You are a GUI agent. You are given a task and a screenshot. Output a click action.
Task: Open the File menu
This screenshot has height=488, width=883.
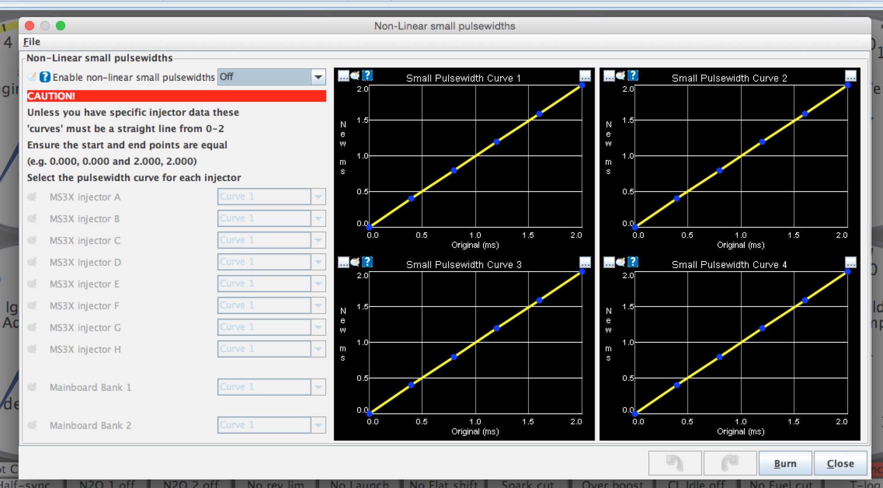pos(32,42)
